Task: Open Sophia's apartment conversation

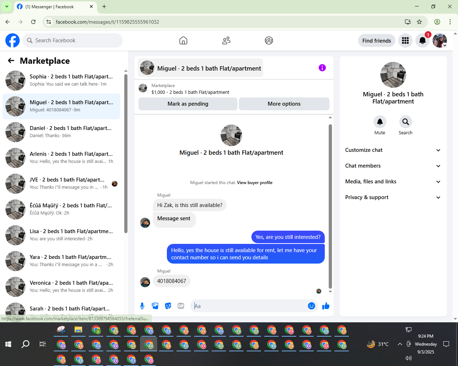Action: (x=61, y=81)
